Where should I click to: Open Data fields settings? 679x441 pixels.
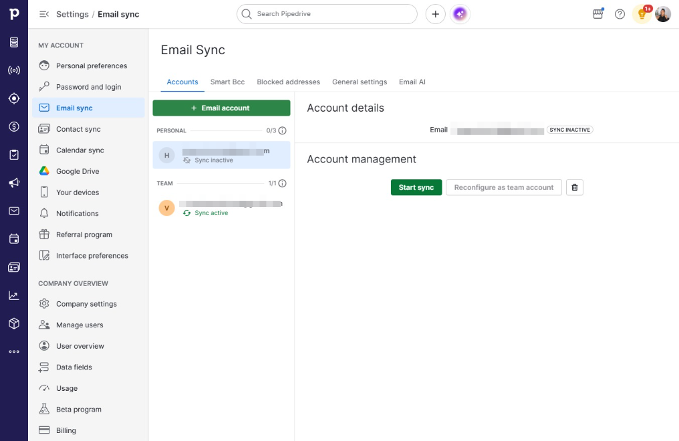(88, 367)
